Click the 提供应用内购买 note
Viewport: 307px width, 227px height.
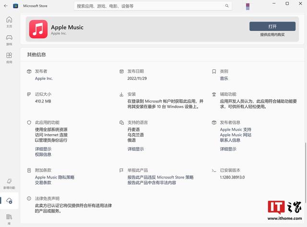(x=272, y=35)
